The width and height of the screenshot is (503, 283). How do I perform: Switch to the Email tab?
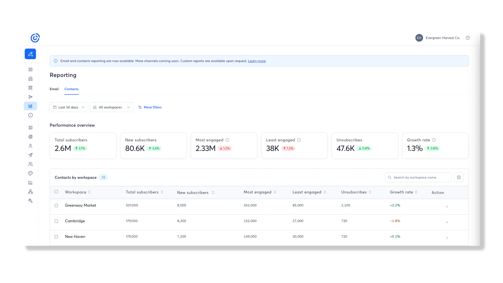click(54, 89)
